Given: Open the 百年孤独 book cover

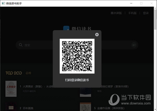Looking at the screenshot, I should 11,107.
